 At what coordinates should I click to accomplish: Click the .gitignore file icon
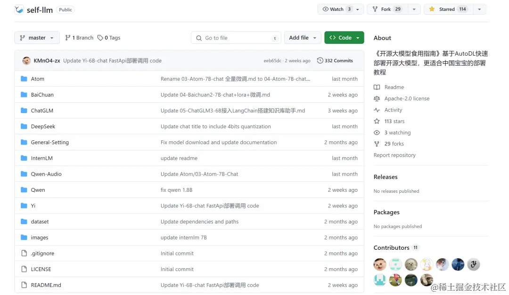coord(24,253)
